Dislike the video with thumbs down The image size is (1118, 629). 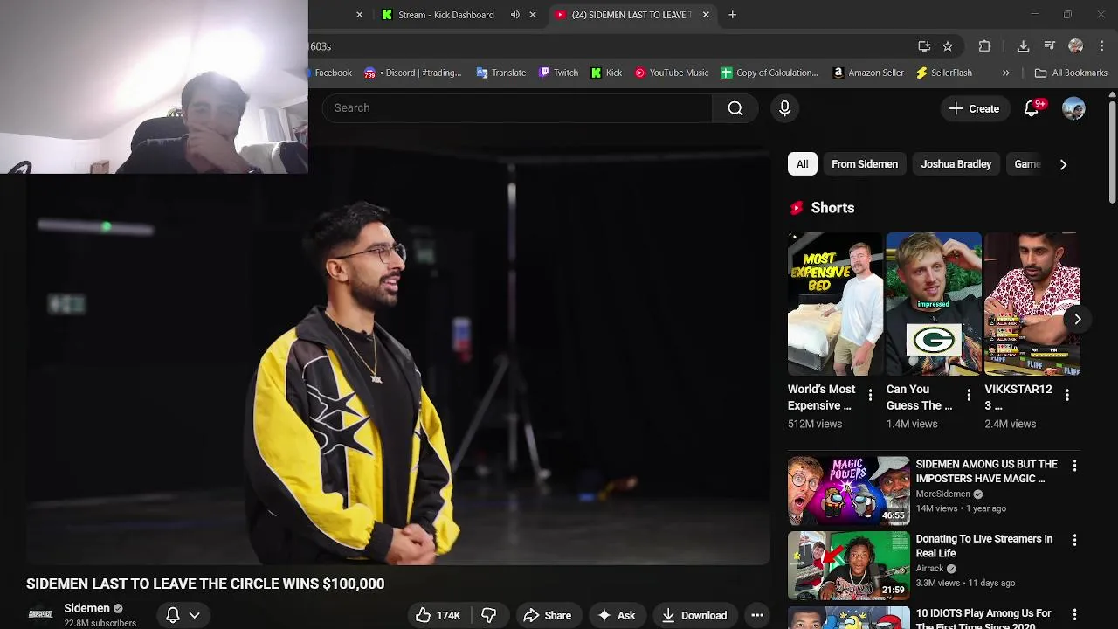pos(489,615)
